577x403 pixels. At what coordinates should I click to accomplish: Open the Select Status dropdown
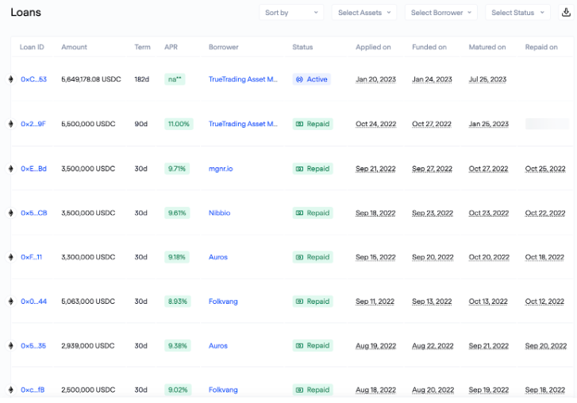pyautogui.click(x=517, y=13)
